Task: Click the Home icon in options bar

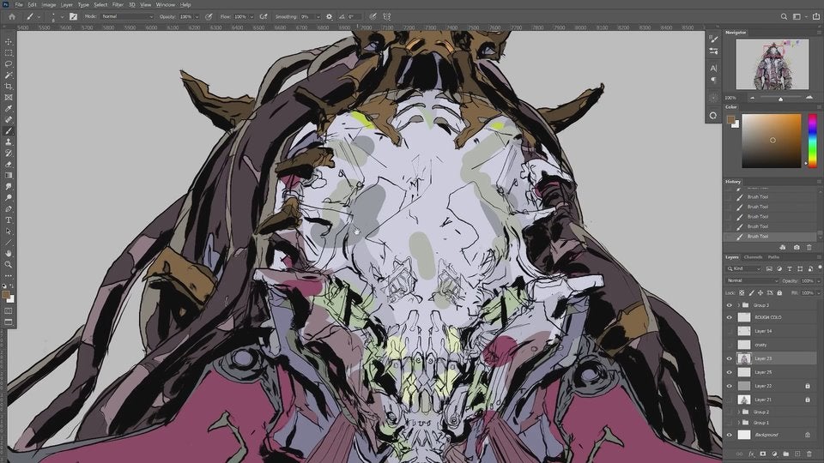Action: (11, 17)
